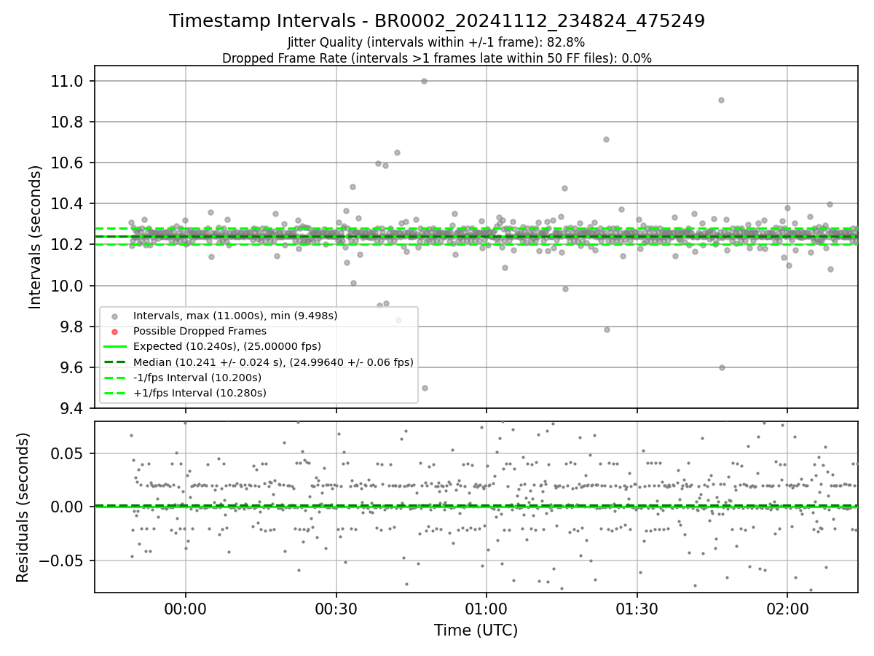Click the 10.7 second outlier point near 01:24
Viewport: 874px width, 656px height.
point(606,139)
